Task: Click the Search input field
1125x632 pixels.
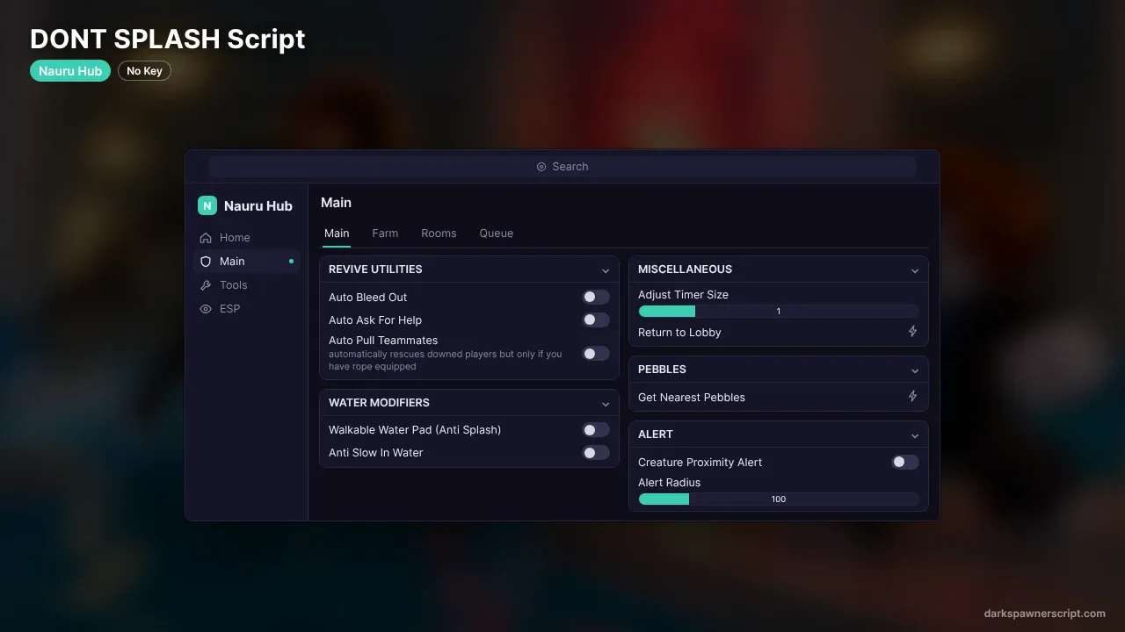Action: [562, 167]
